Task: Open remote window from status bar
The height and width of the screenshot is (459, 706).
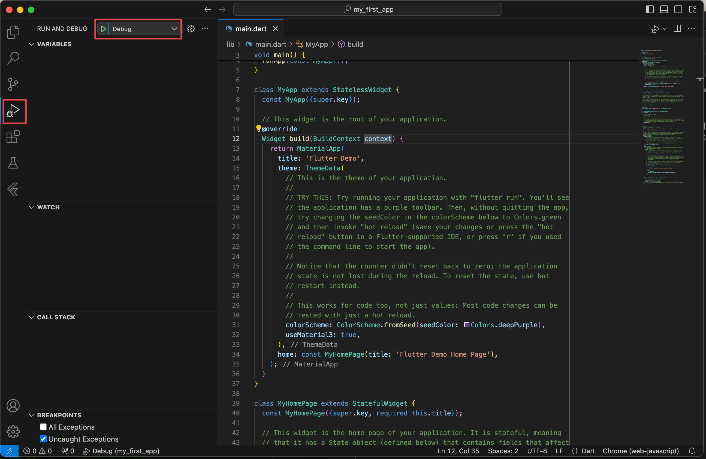Action: coord(9,451)
